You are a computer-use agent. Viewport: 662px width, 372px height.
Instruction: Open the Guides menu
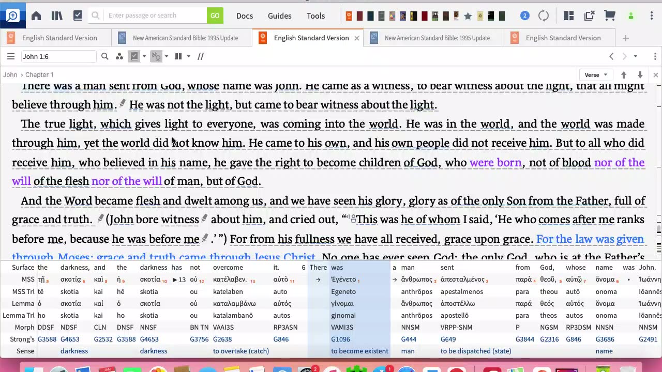point(280,16)
